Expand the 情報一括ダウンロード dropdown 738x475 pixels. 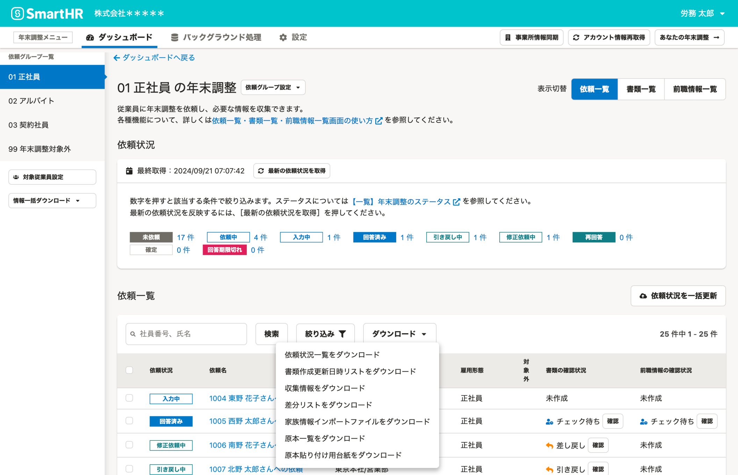tap(52, 201)
